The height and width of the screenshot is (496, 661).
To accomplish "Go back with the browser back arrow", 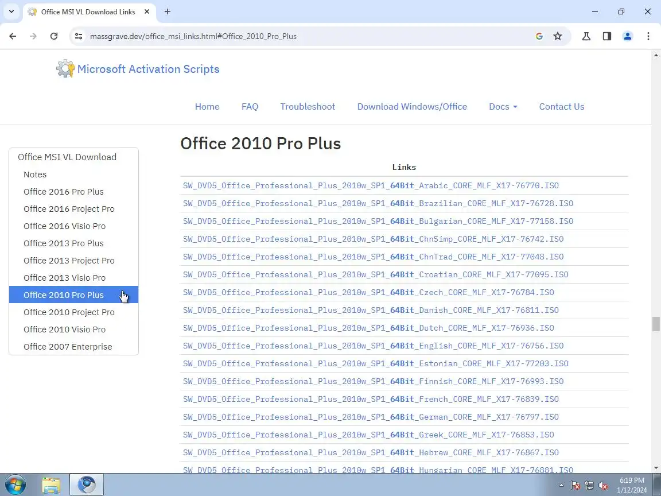I will pyautogui.click(x=13, y=36).
